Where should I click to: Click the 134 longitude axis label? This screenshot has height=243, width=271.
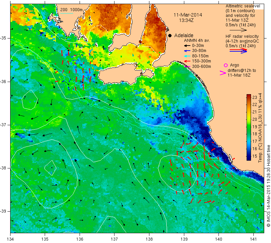11,239
